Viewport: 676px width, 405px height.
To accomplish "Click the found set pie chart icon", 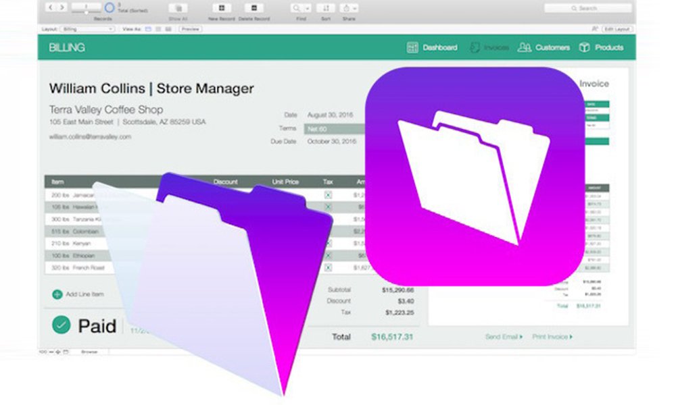I will click(x=110, y=7).
